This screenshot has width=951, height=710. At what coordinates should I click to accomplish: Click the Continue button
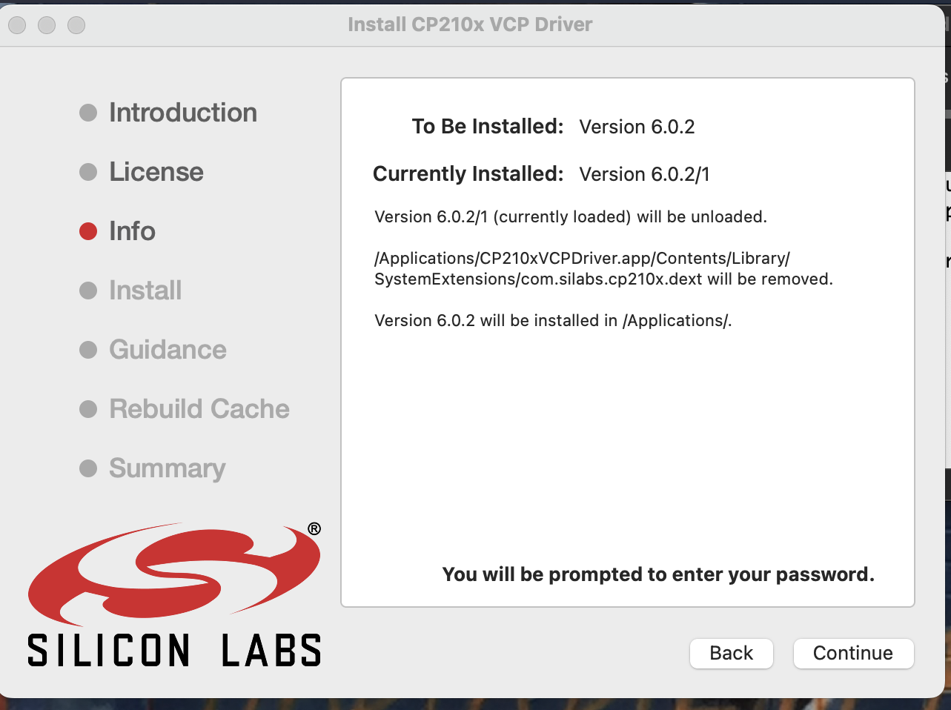pyautogui.click(x=853, y=653)
